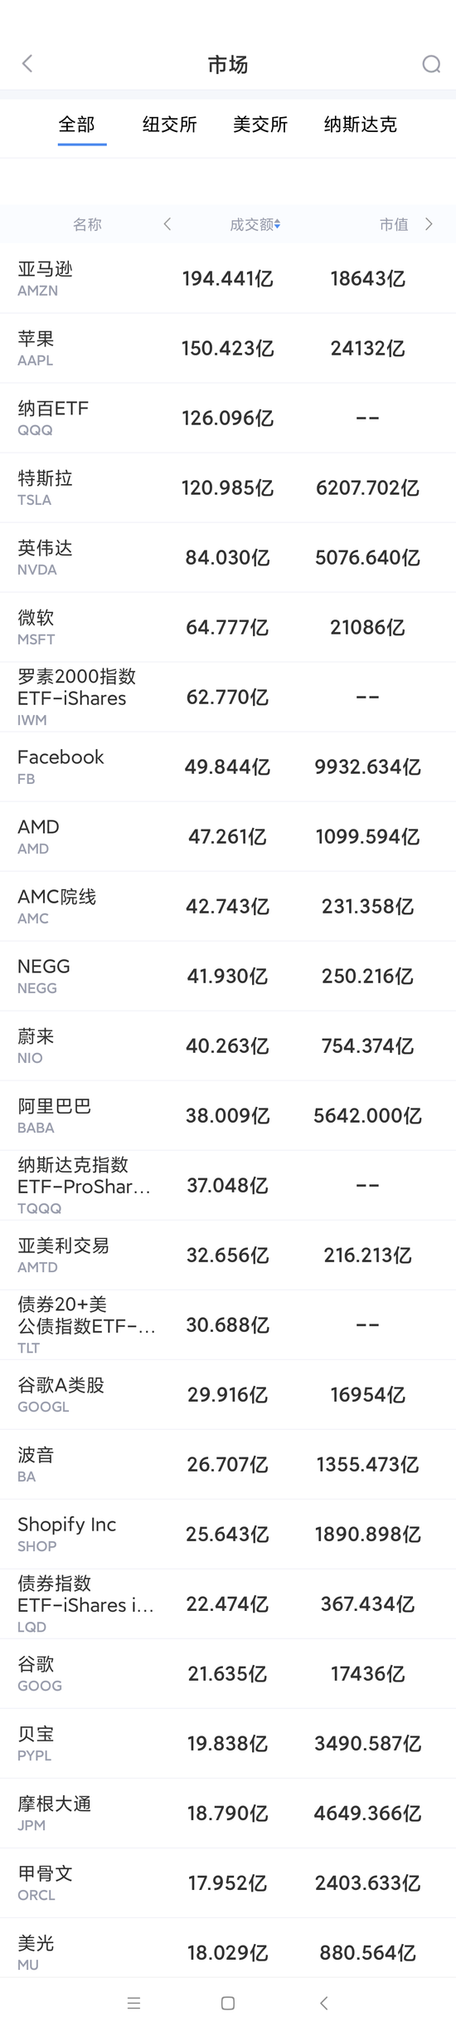The width and height of the screenshot is (456, 2032).
Task: Sort by 成交额 column header
Action: tap(255, 224)
